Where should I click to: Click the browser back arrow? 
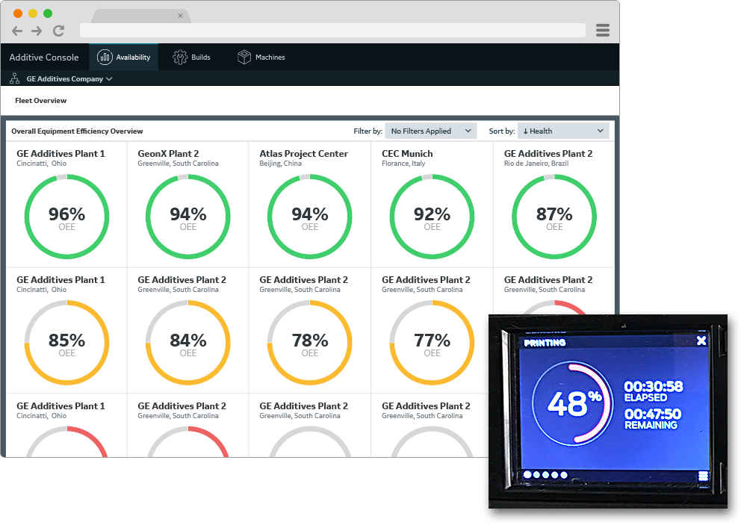point(17,31)
